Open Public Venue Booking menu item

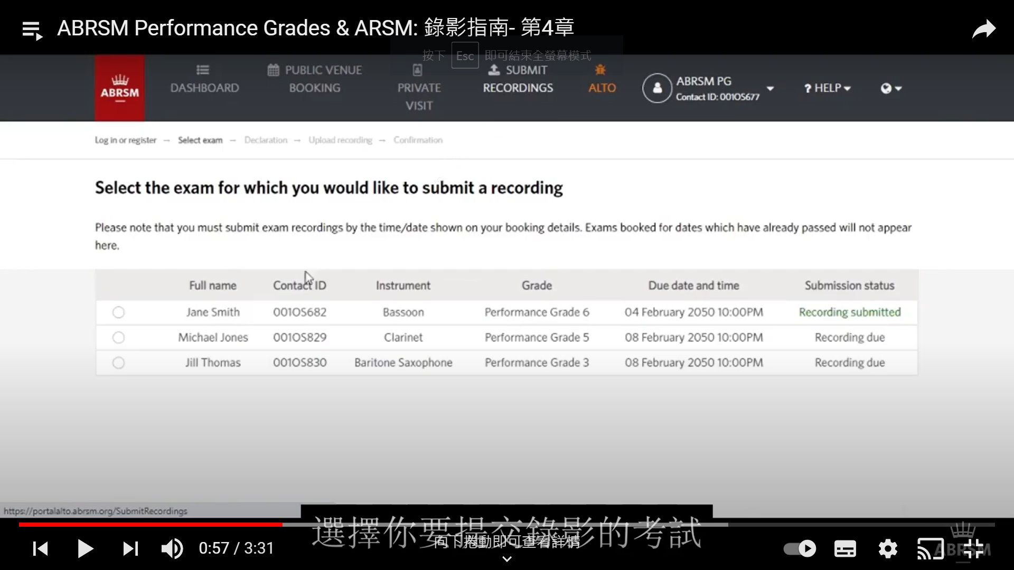(315, 79)
